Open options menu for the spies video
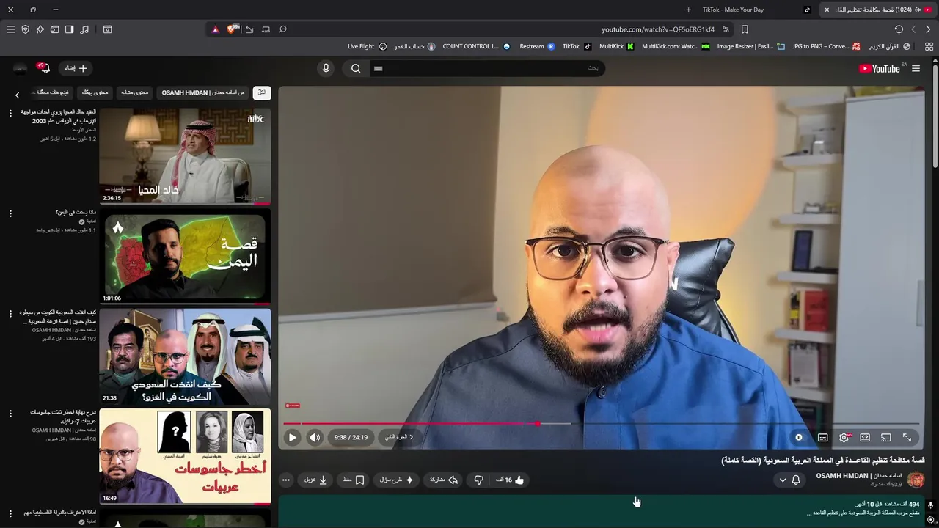 coord(10,414)
